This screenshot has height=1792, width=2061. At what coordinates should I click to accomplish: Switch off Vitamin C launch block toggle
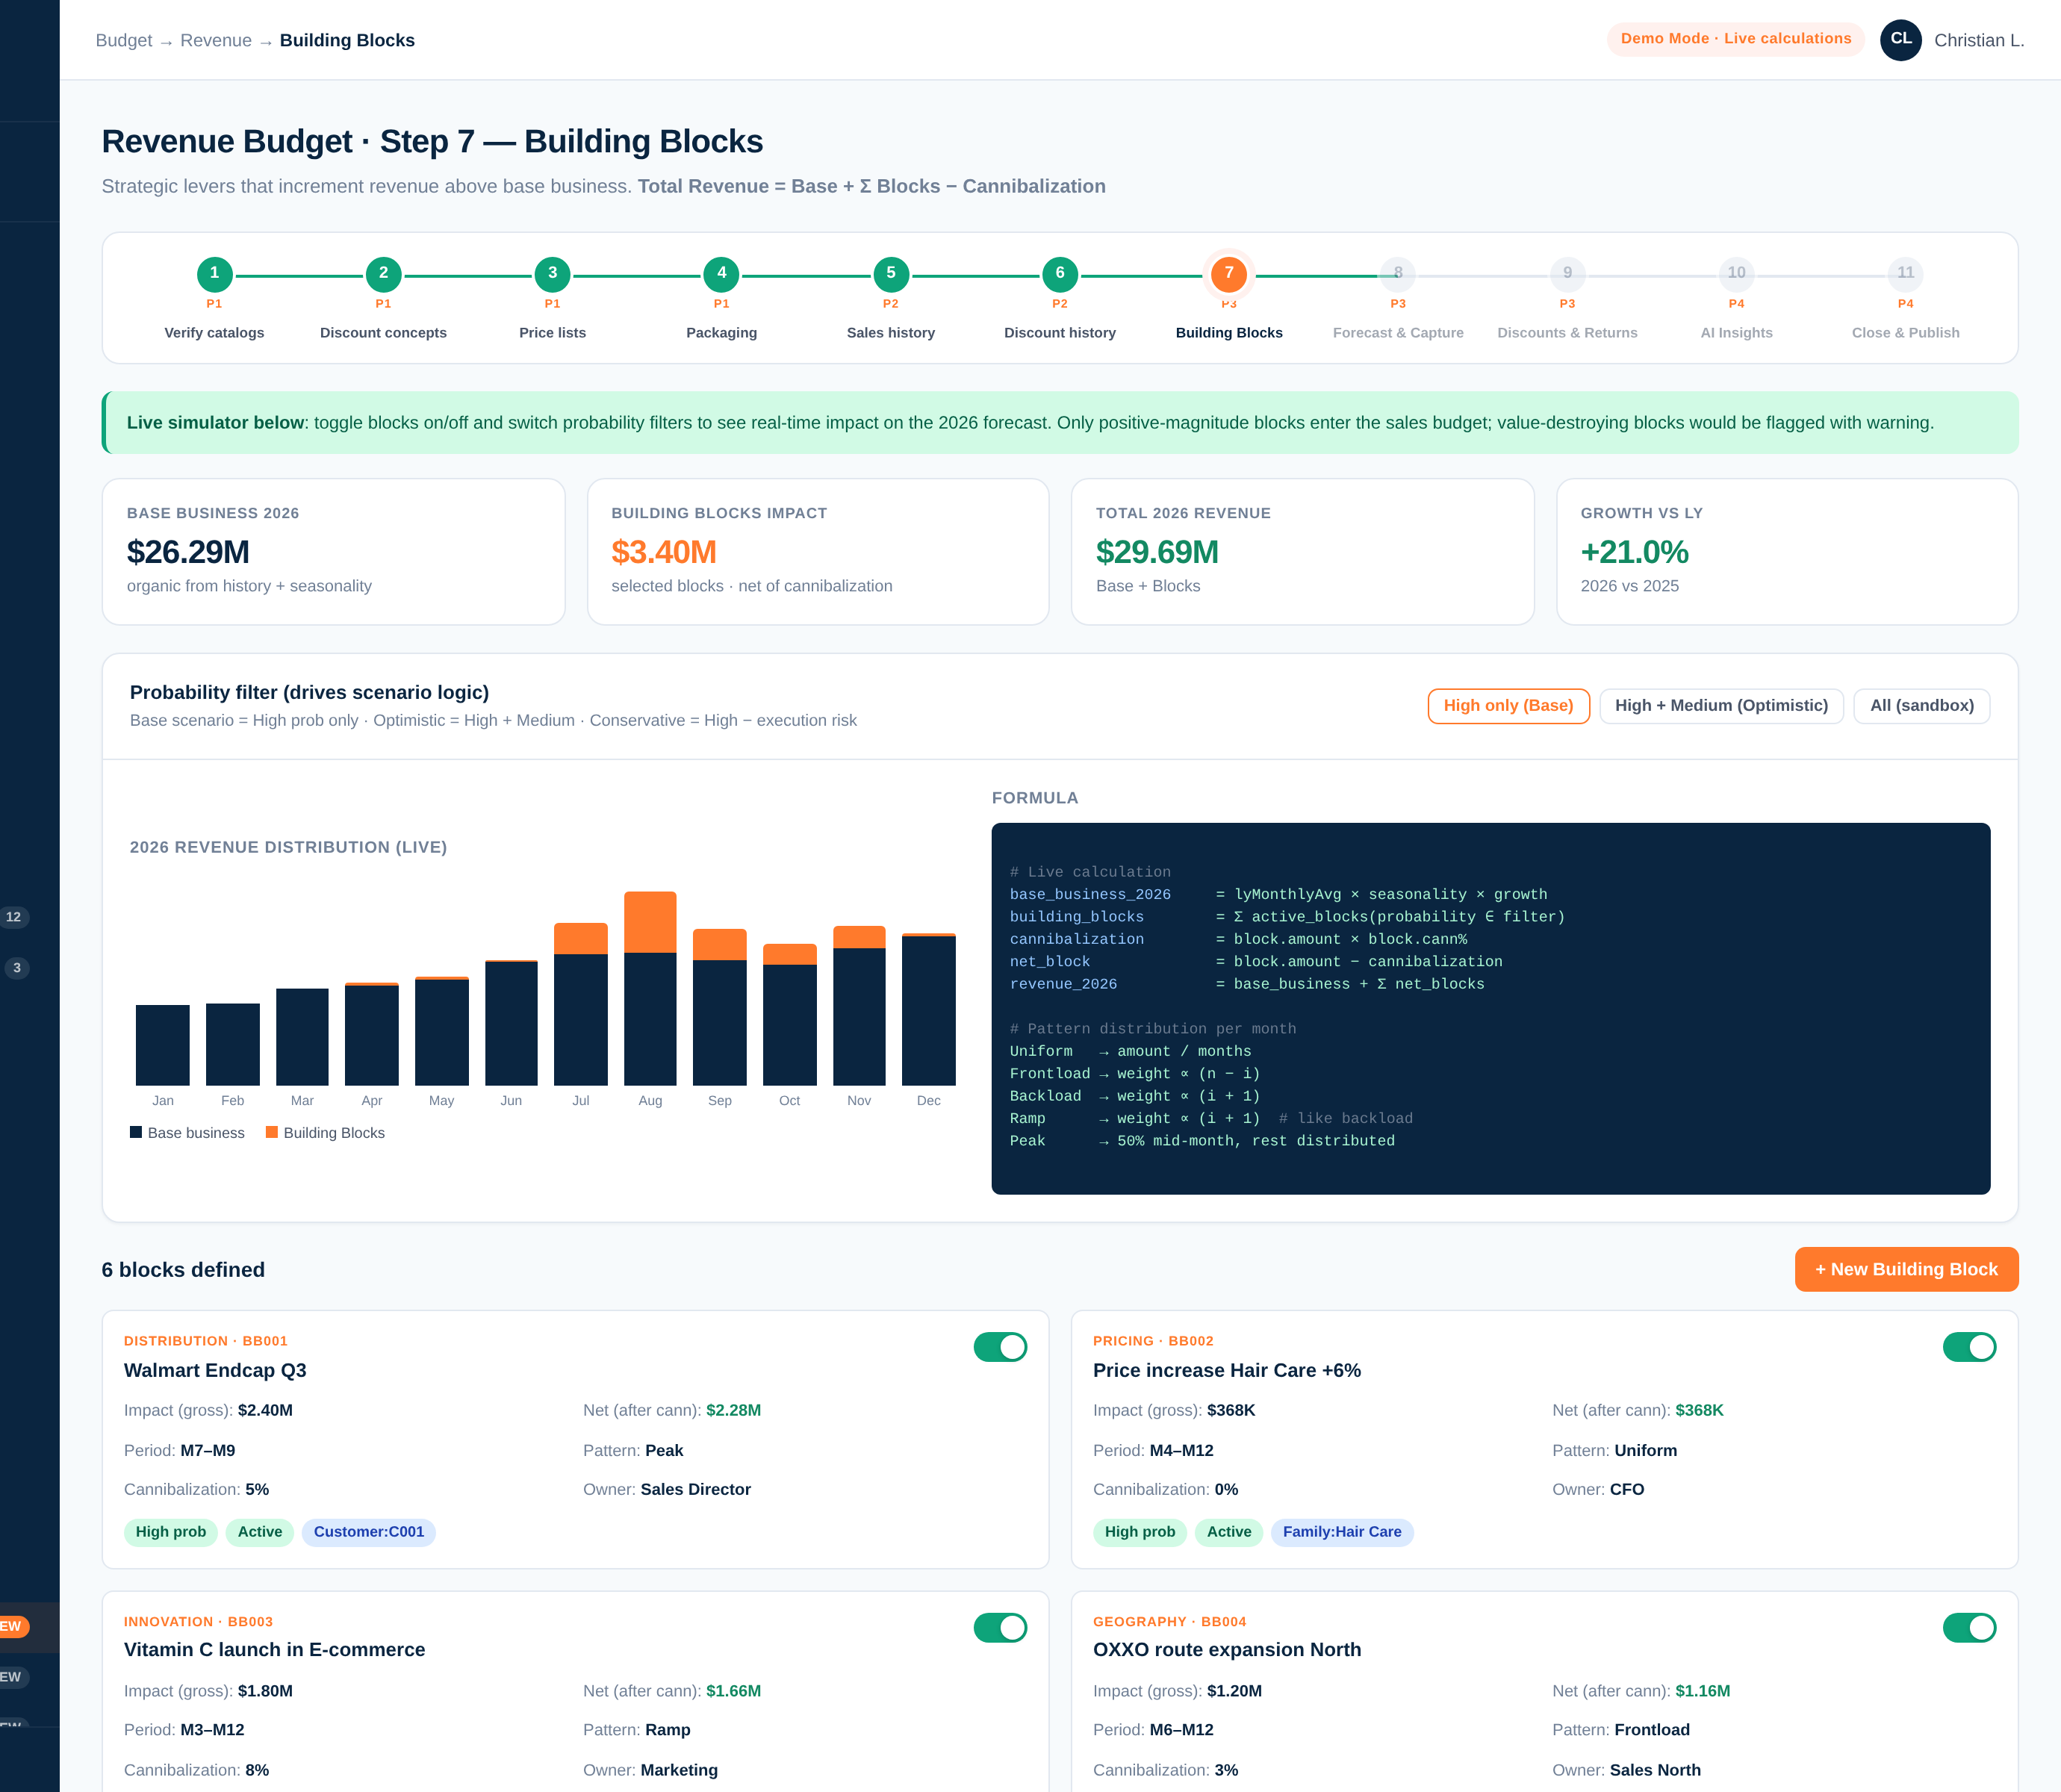[x=1000, y=1628]
